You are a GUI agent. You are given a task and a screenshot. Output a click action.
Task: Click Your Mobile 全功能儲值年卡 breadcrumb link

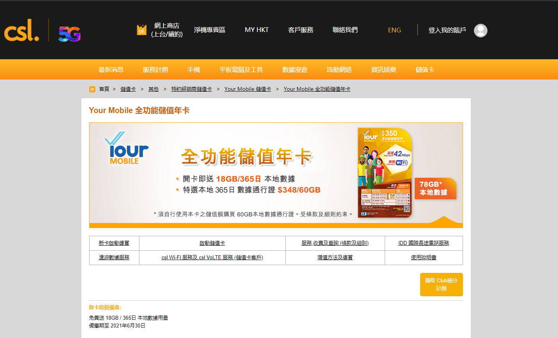(x=317, y=89)
